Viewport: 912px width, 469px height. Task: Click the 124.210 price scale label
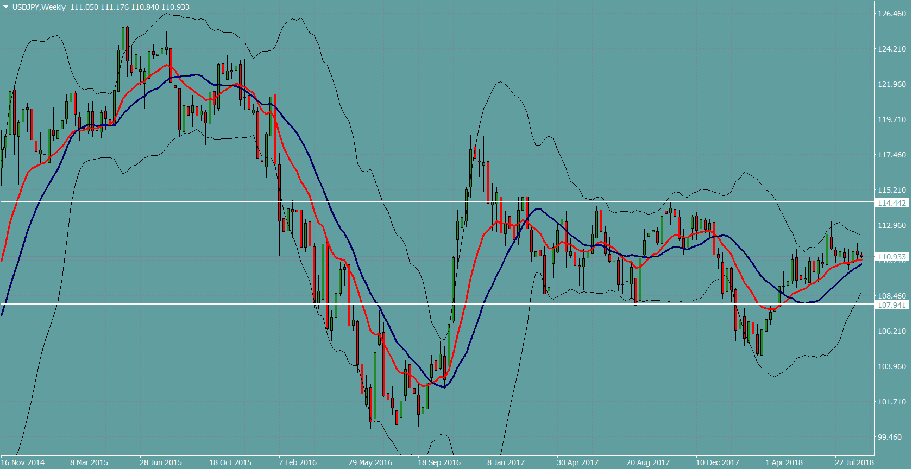tap(892, 49)
